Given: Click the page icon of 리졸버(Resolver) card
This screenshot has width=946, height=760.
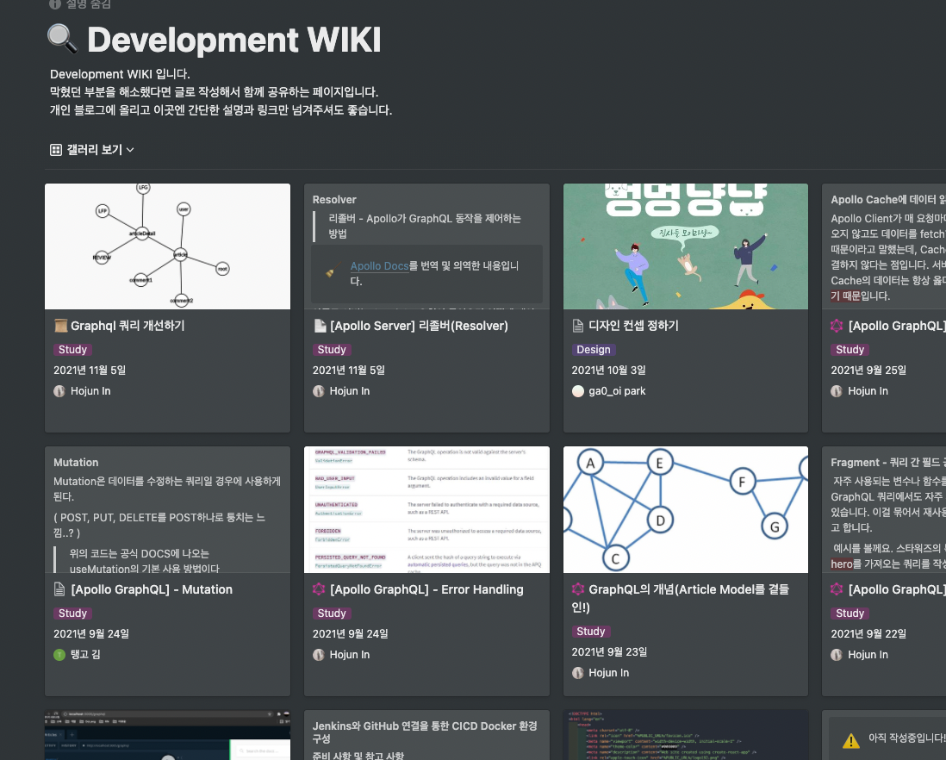Looking at the screenshot, I should point(319,326).
